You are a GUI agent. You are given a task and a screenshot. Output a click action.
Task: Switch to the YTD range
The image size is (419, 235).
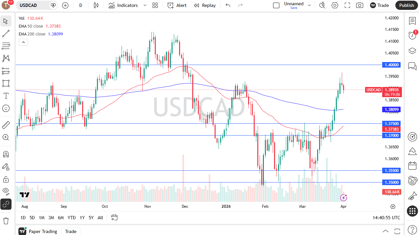click(72, 218)
